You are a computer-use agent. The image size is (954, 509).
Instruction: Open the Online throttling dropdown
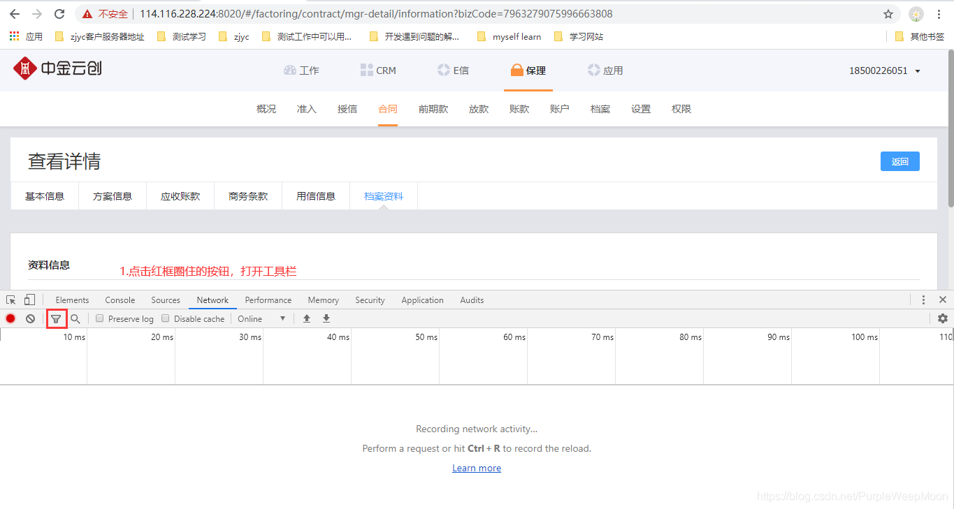point(262,318)
